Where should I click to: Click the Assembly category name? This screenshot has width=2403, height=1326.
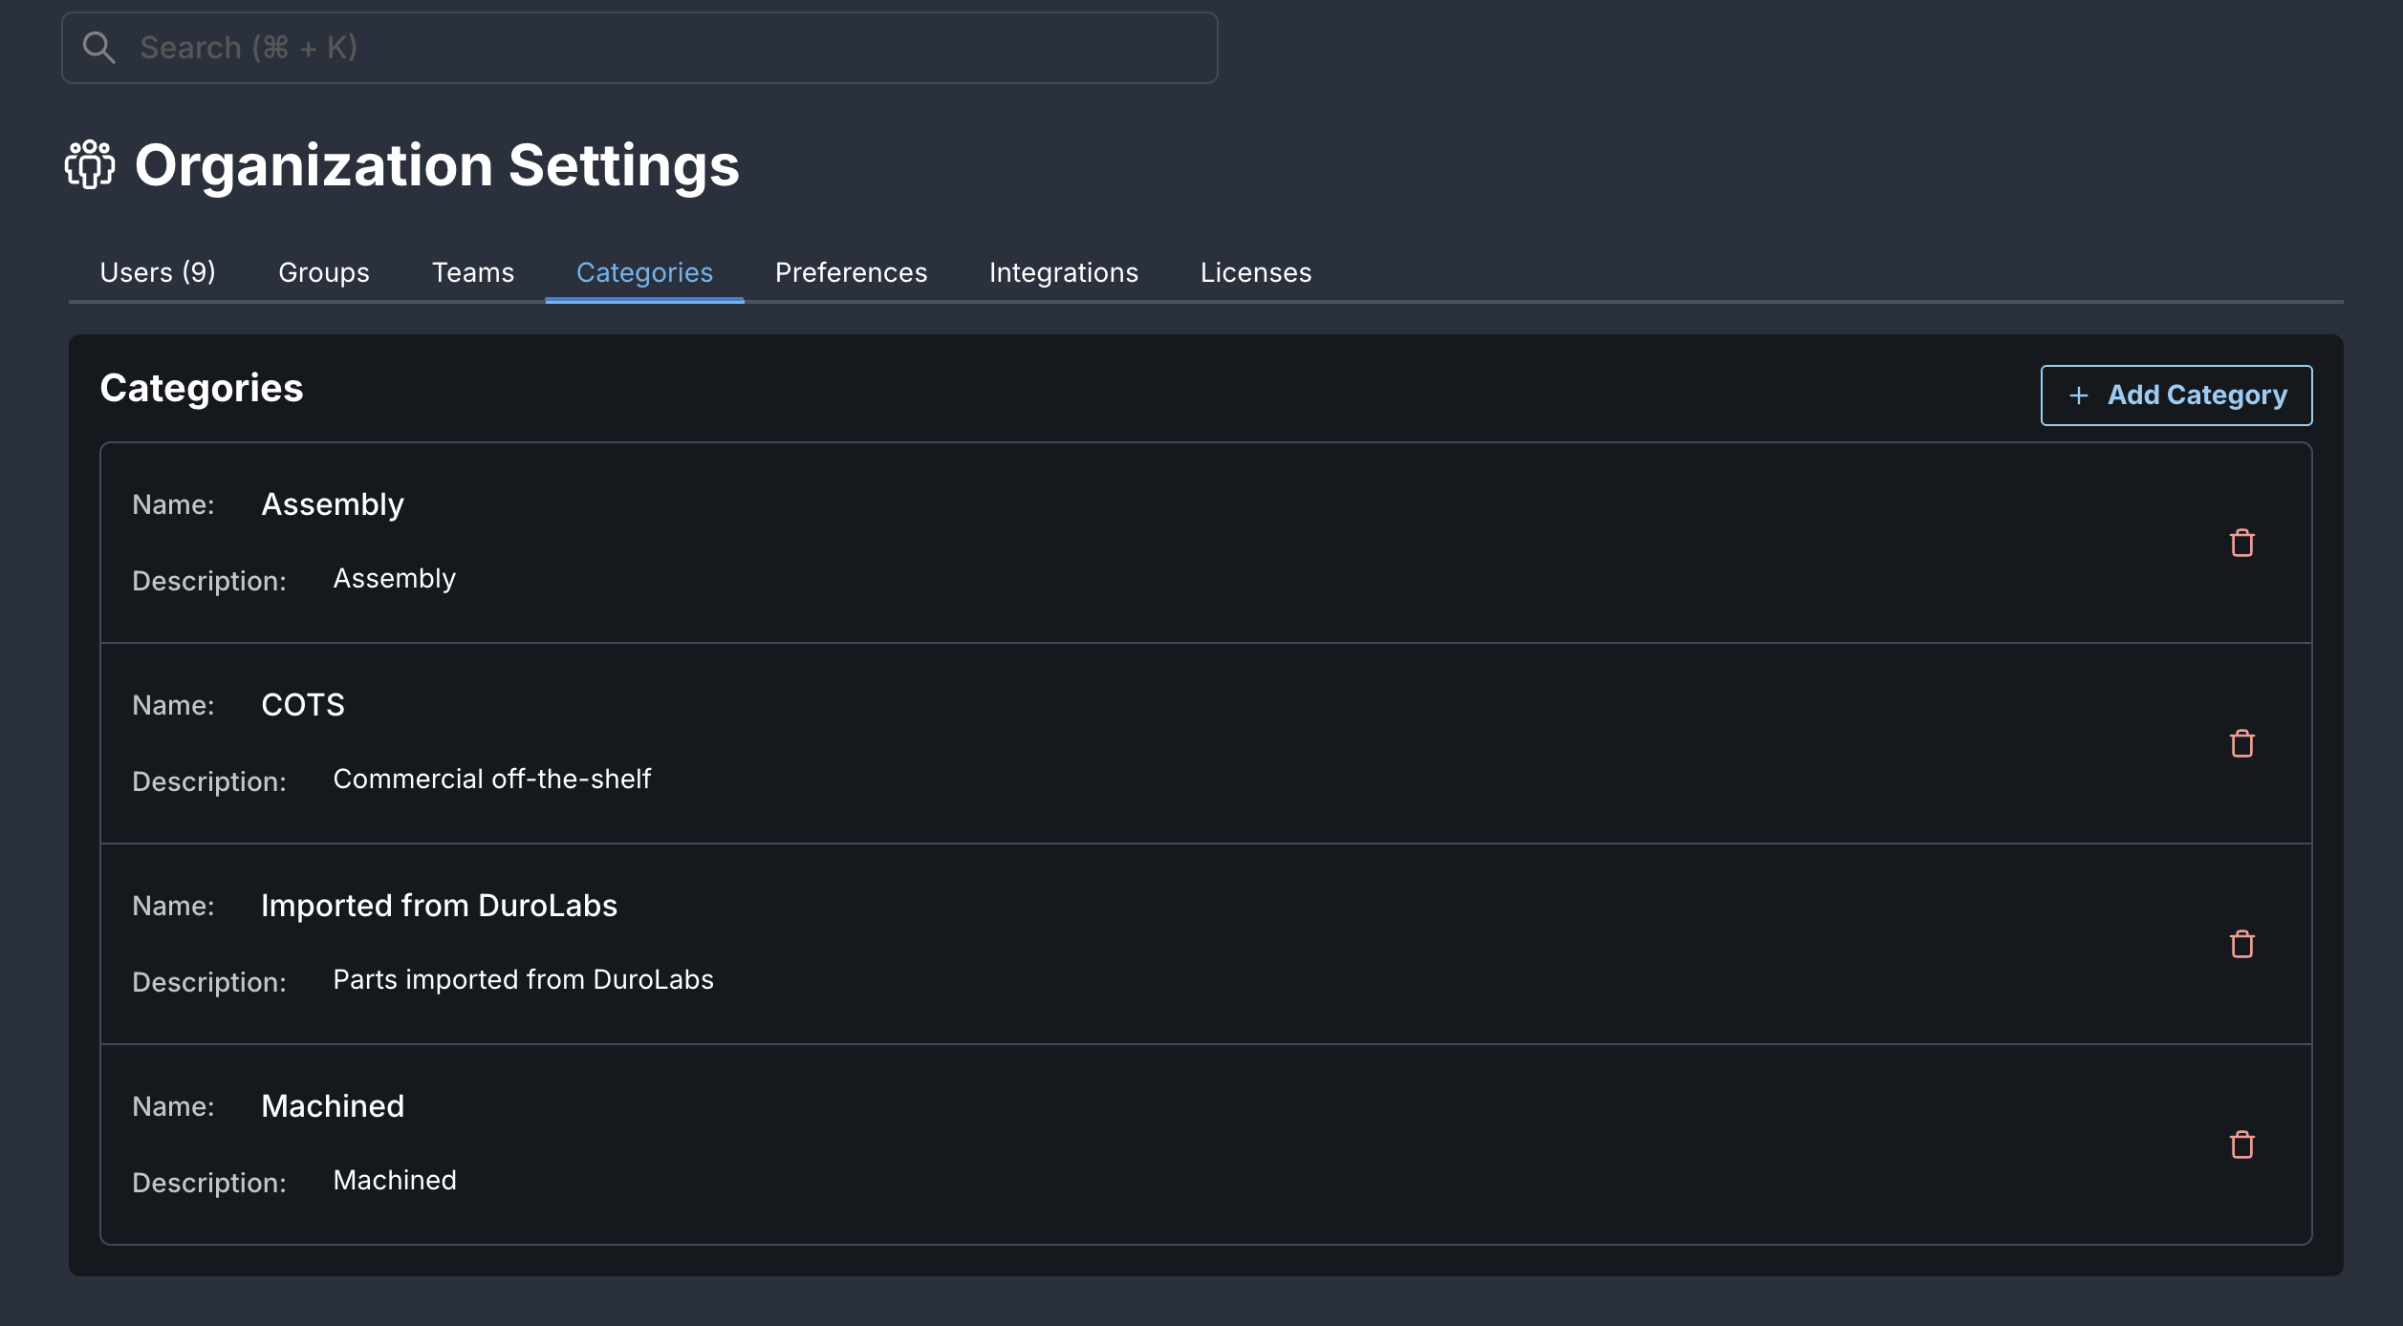pyautogui.click(x=333, y=504)
